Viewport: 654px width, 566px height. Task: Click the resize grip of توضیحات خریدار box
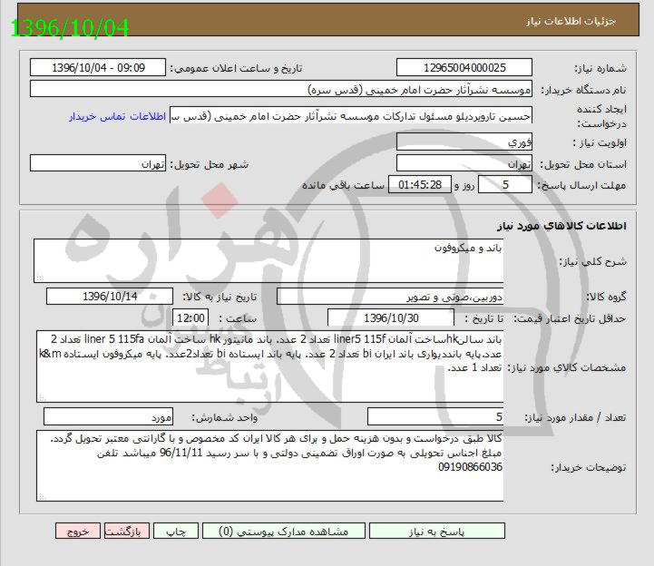point(42,496)
